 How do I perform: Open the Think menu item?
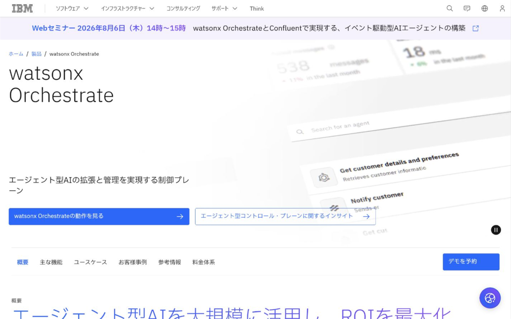point(257,8)
